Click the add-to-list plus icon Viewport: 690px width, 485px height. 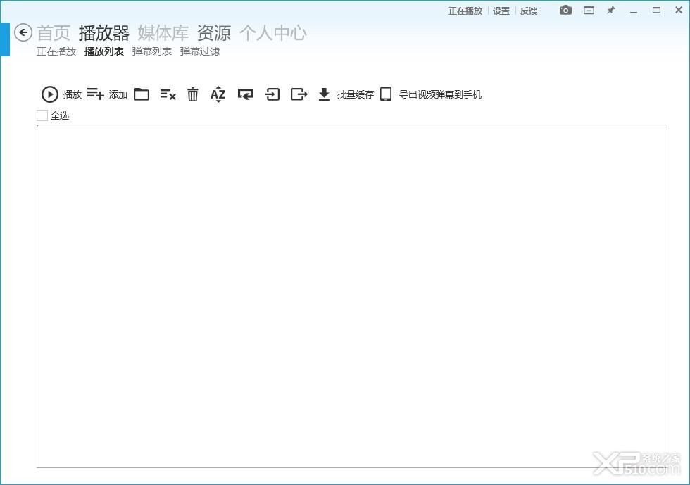point(96,94)
